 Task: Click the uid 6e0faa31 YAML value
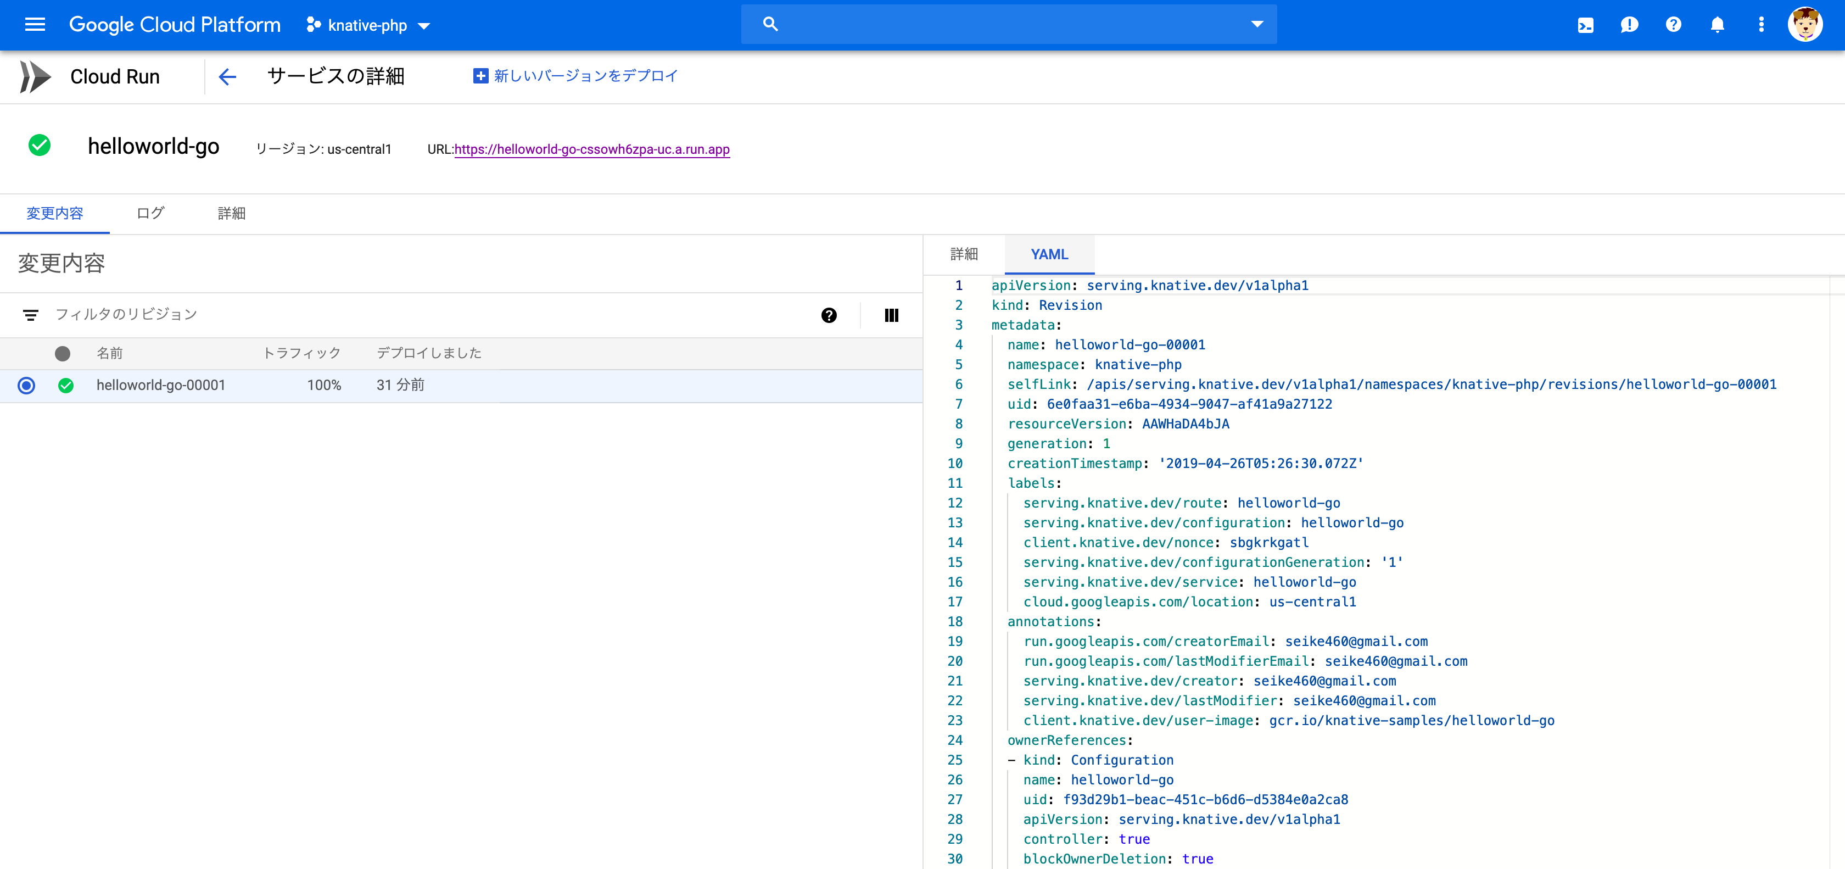click(1189, 404)
